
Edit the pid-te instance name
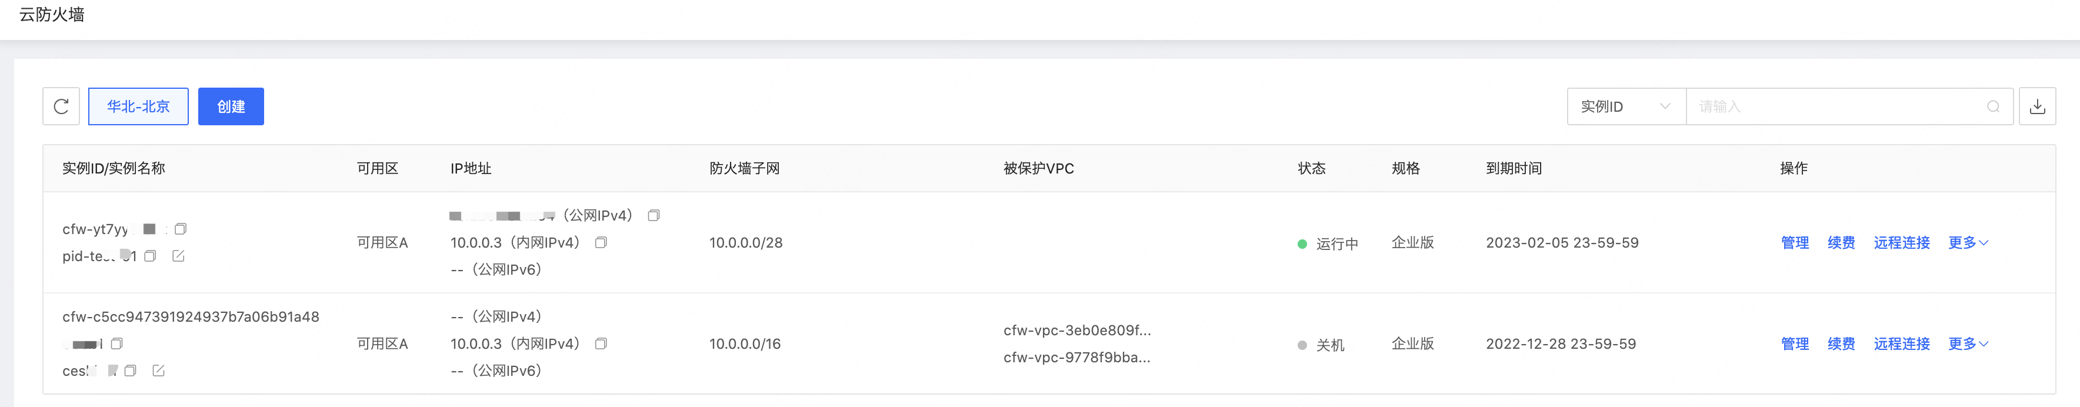[x=178, y=256]
